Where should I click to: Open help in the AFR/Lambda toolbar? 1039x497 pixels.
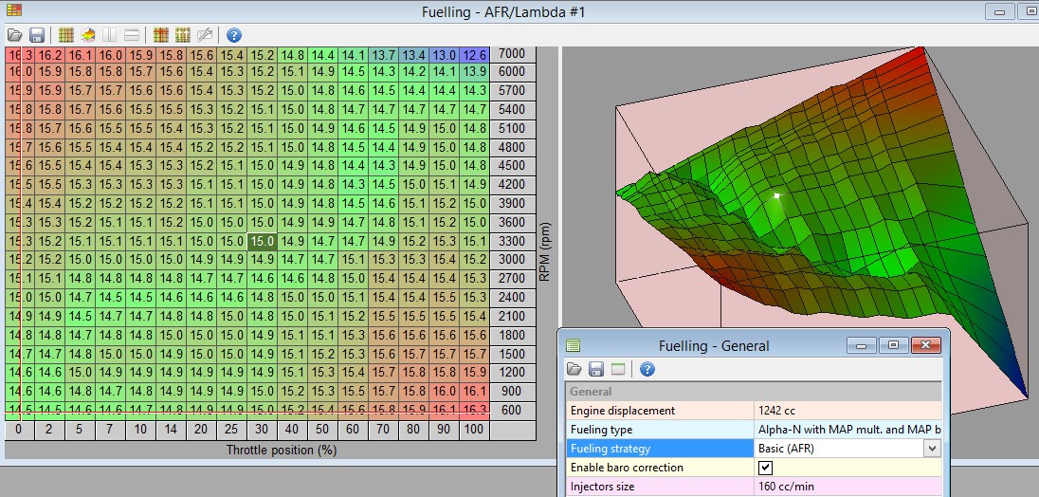point(233,35)
